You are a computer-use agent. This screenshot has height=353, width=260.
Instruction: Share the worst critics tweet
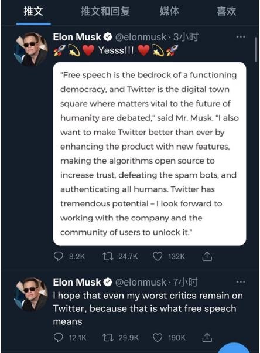[x=207, y=338]
